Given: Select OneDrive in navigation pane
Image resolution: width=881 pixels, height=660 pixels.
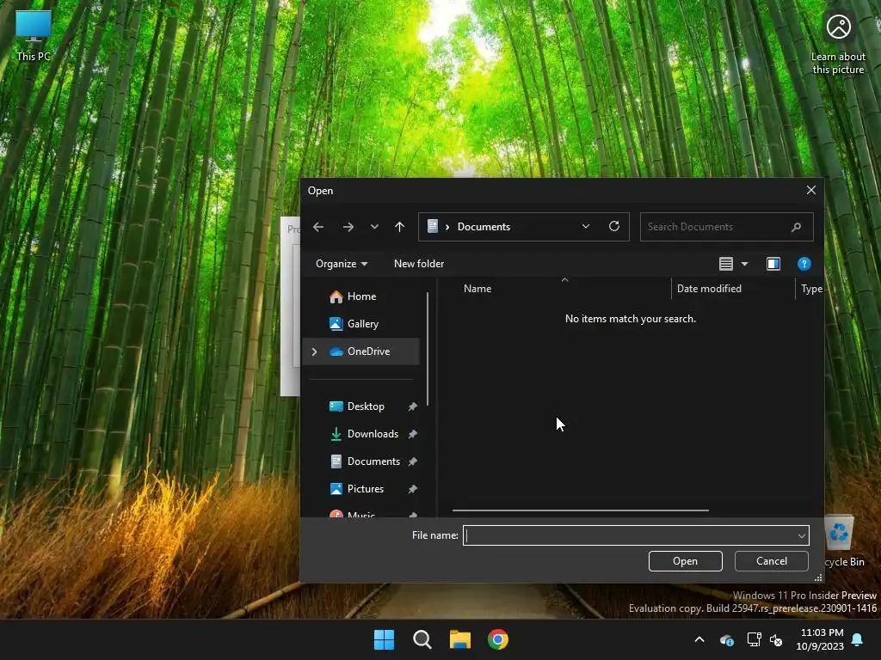Looking at the screenshot, I should (361, 351).
